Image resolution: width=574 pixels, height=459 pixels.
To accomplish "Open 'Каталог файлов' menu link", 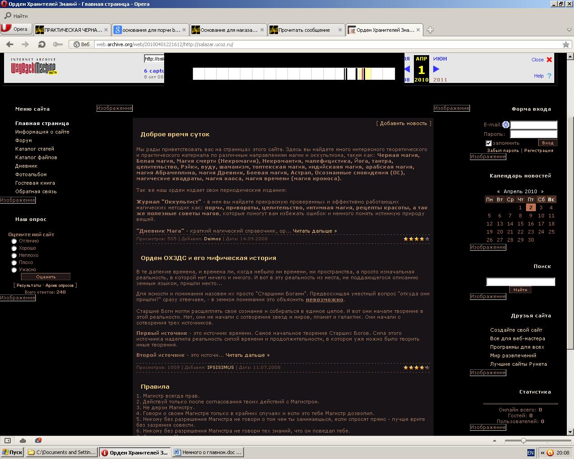I will point(36,157).
